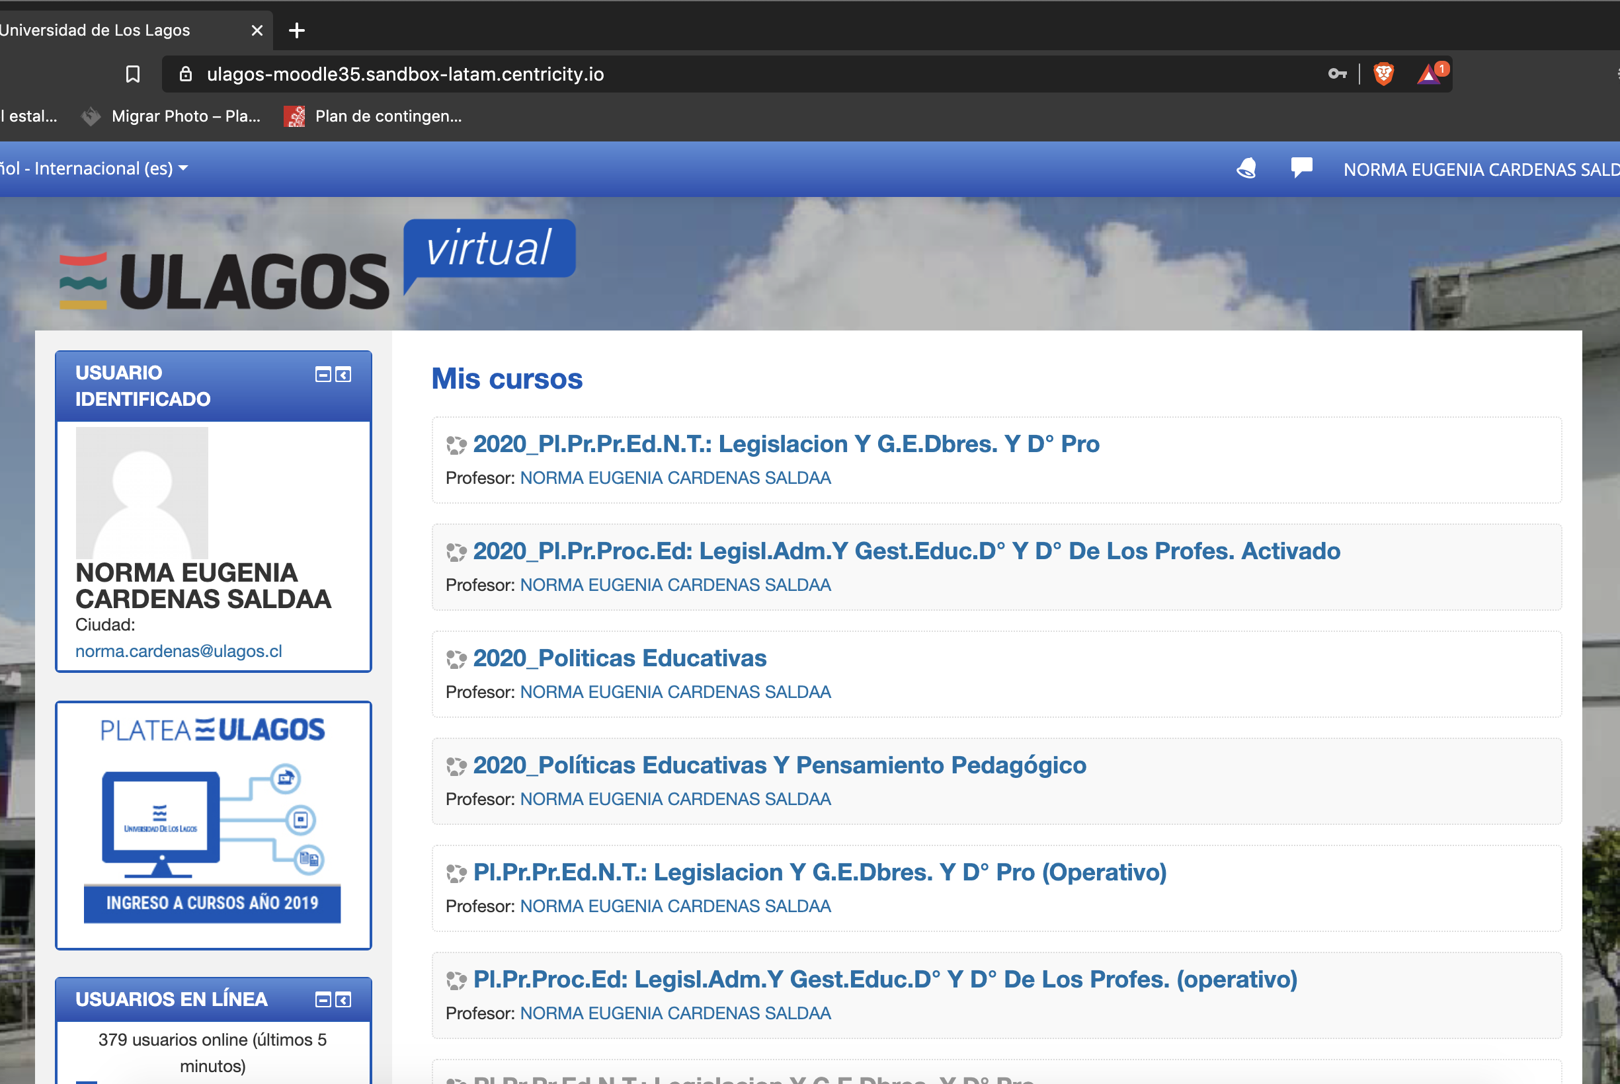The image size is (1620, 1084).
Task: Dock the Usuario Identificado block
Action: coord(343,375)
